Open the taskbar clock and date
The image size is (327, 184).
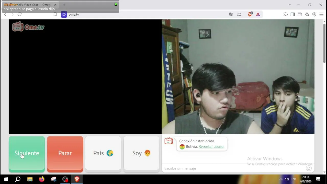click(x=306, y=179)
